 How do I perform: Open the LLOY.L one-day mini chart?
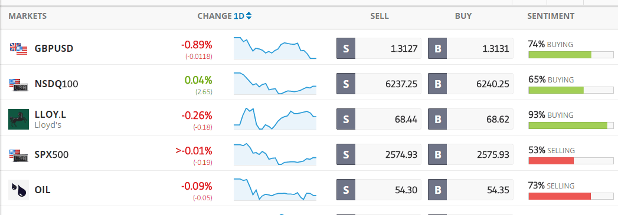coord(275,119)
